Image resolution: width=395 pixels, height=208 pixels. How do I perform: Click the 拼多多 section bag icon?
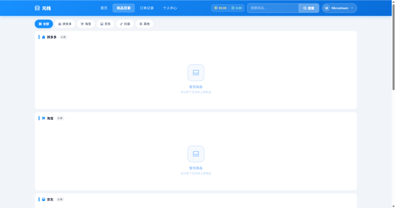point(44,37)
